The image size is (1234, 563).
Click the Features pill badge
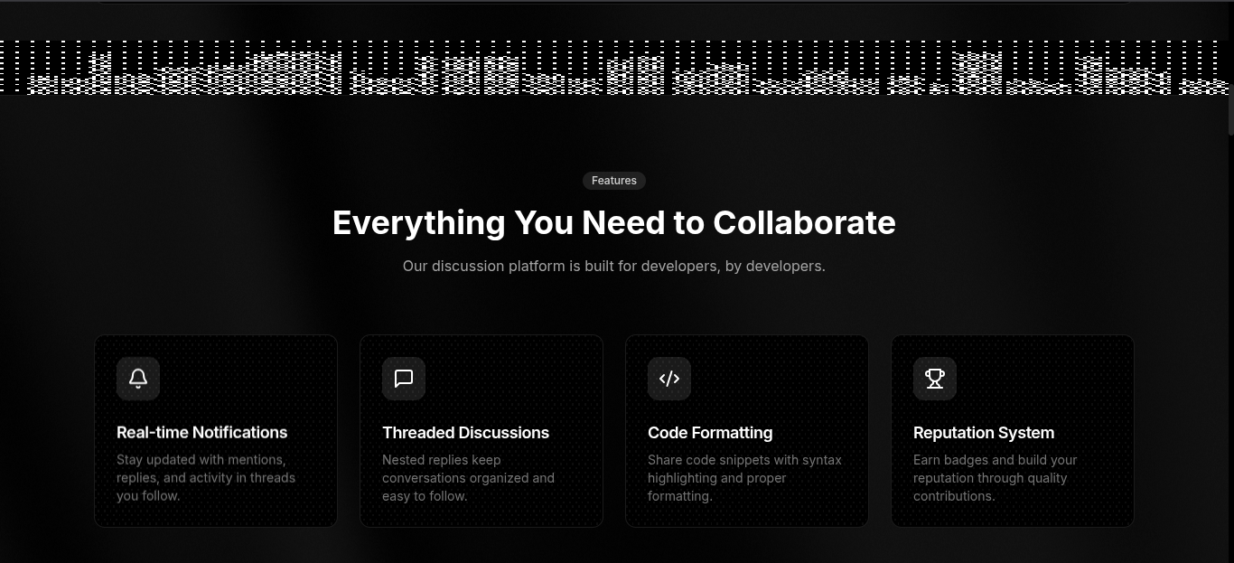tap(614, 180)
